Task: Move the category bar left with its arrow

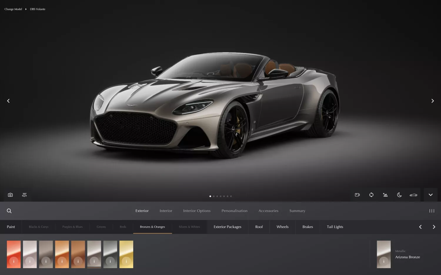Action: (x=420, y=227)
